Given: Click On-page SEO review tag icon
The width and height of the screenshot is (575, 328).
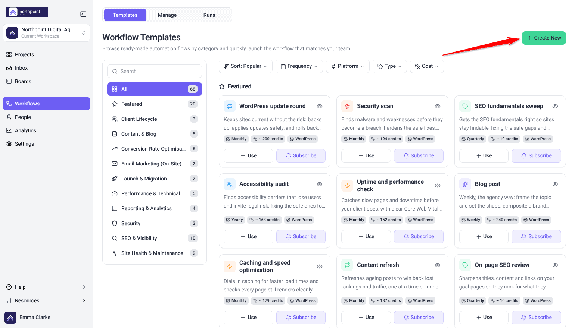Looking at the screenshot, I should tap(465, 265).
